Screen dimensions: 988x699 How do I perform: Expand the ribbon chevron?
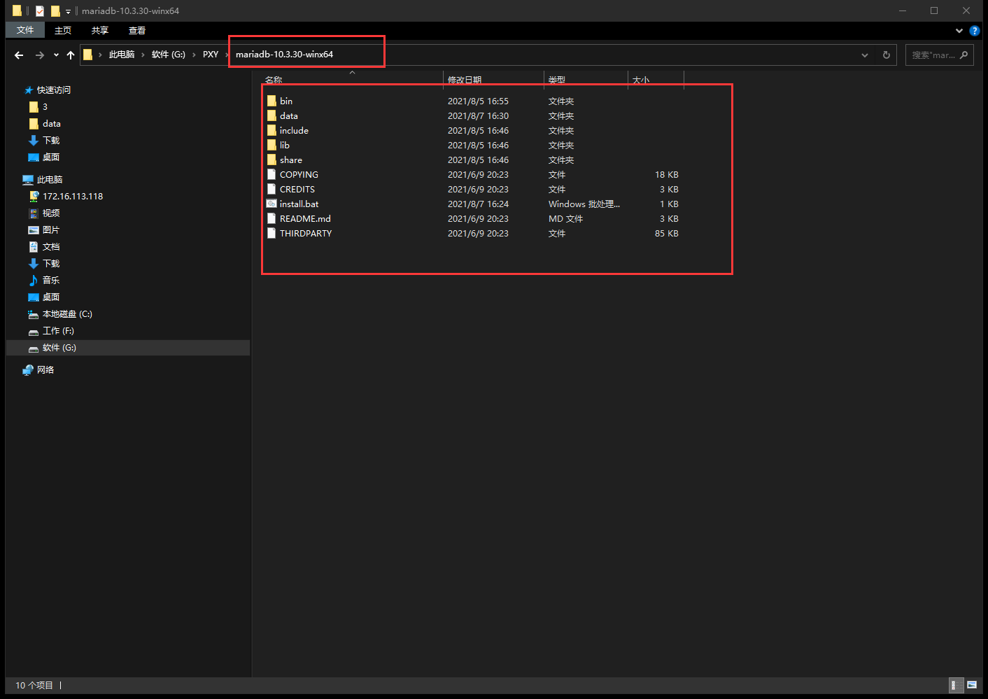(959, 31)
